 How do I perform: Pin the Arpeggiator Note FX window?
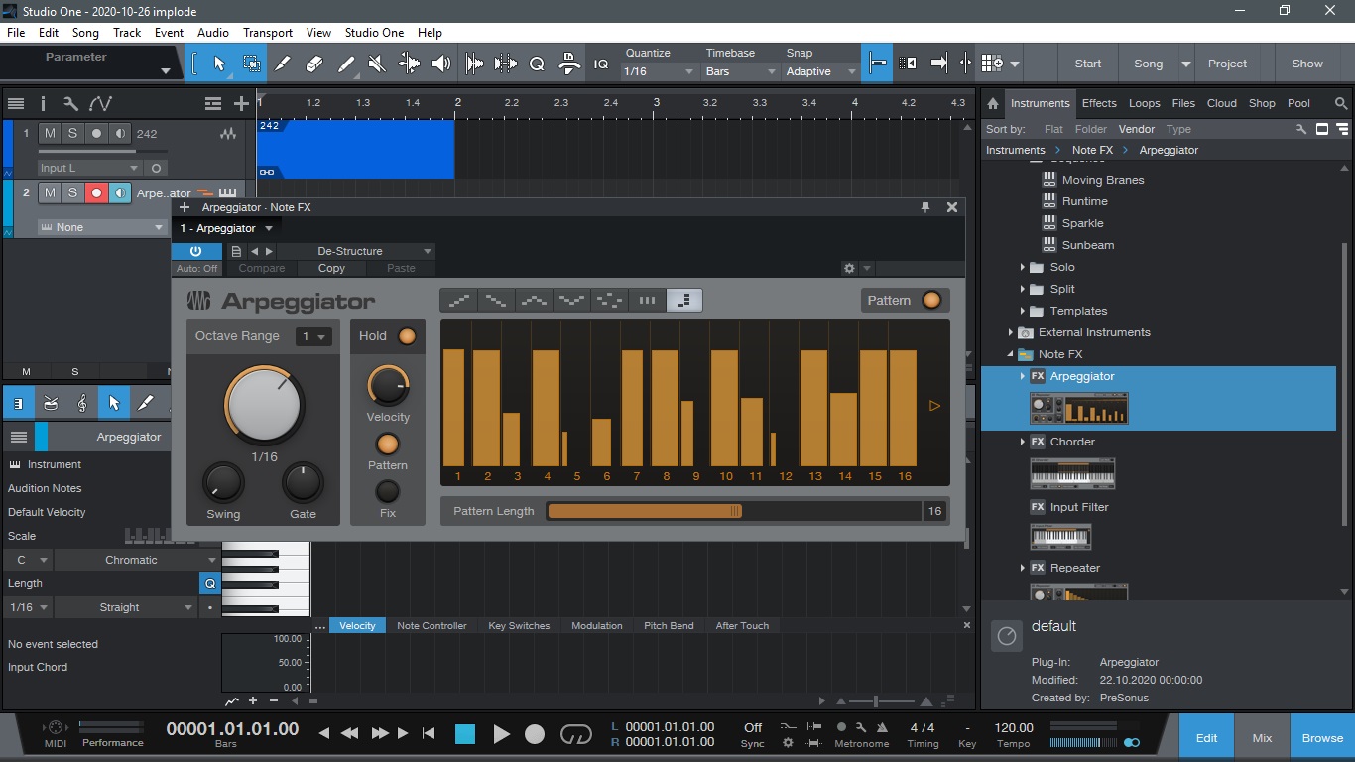(x=925, y=207)
